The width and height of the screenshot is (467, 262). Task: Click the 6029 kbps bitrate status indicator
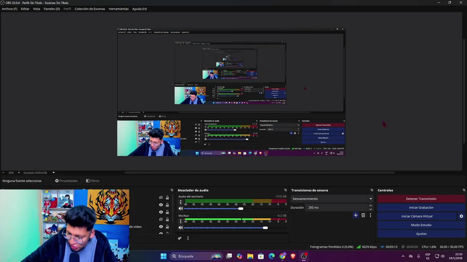coord(367,247)
